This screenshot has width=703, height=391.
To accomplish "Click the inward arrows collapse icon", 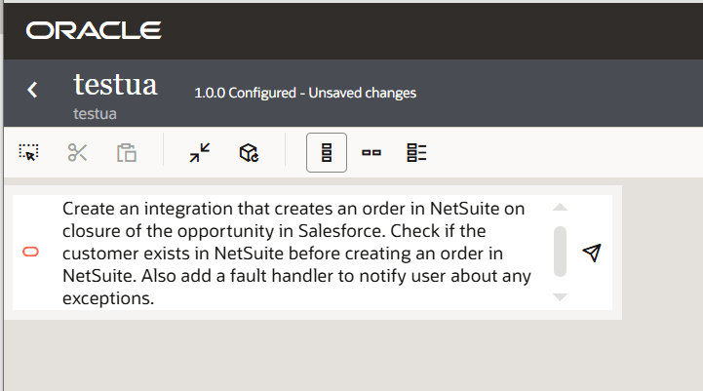I will click(200, 152).
